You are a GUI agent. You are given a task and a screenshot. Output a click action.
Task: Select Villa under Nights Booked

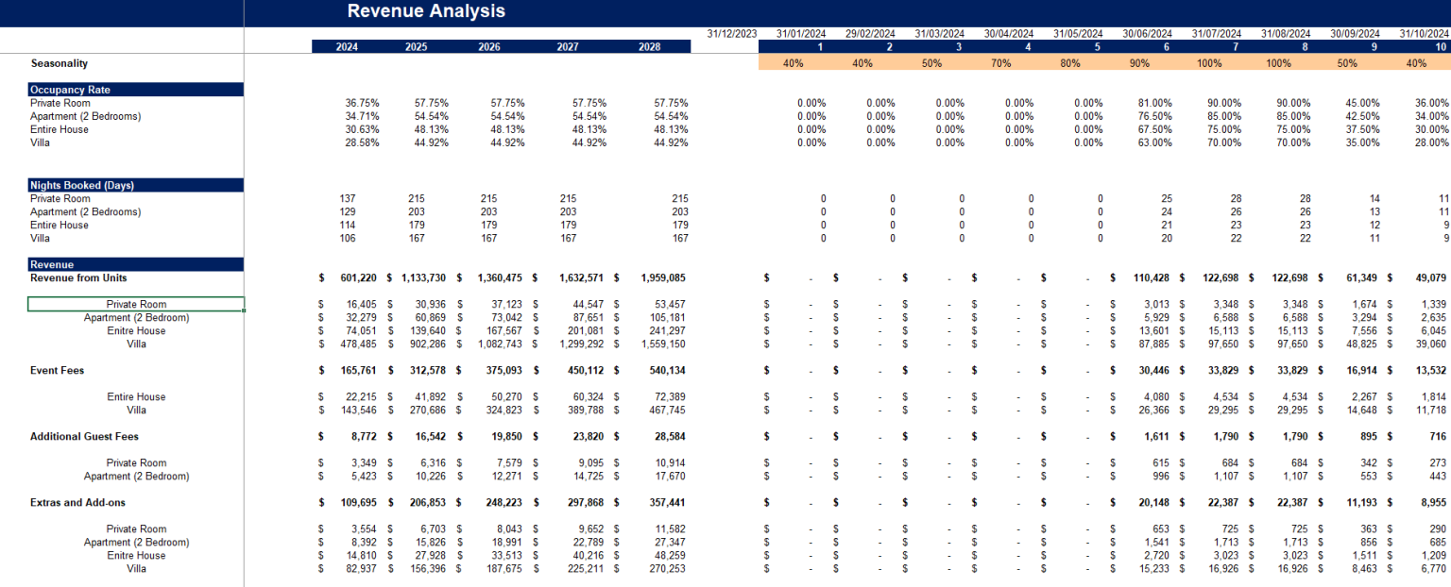pos(40,239)
